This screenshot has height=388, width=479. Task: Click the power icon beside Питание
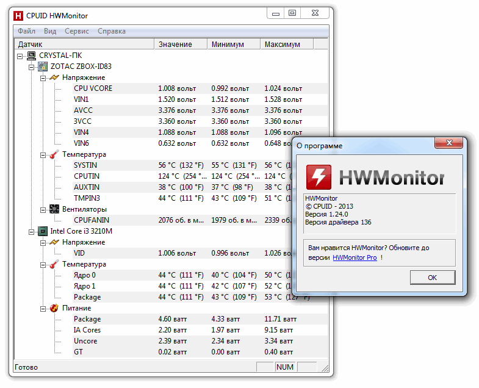[x=54, y=308]
